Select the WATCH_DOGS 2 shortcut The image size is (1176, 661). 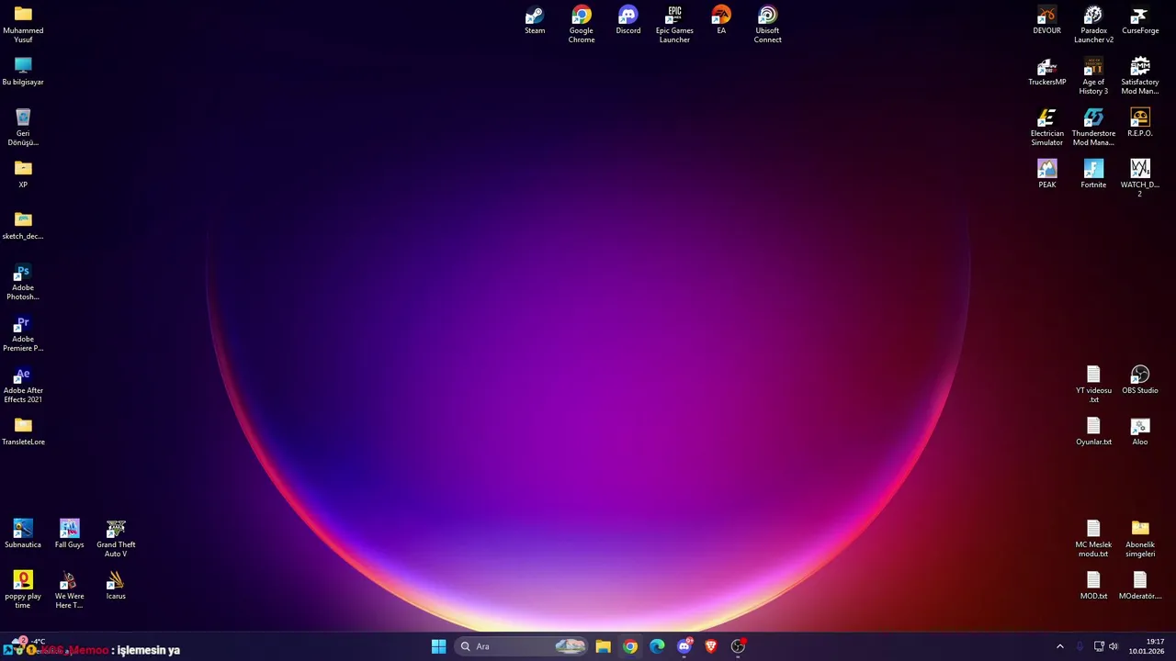[1140, 179]
